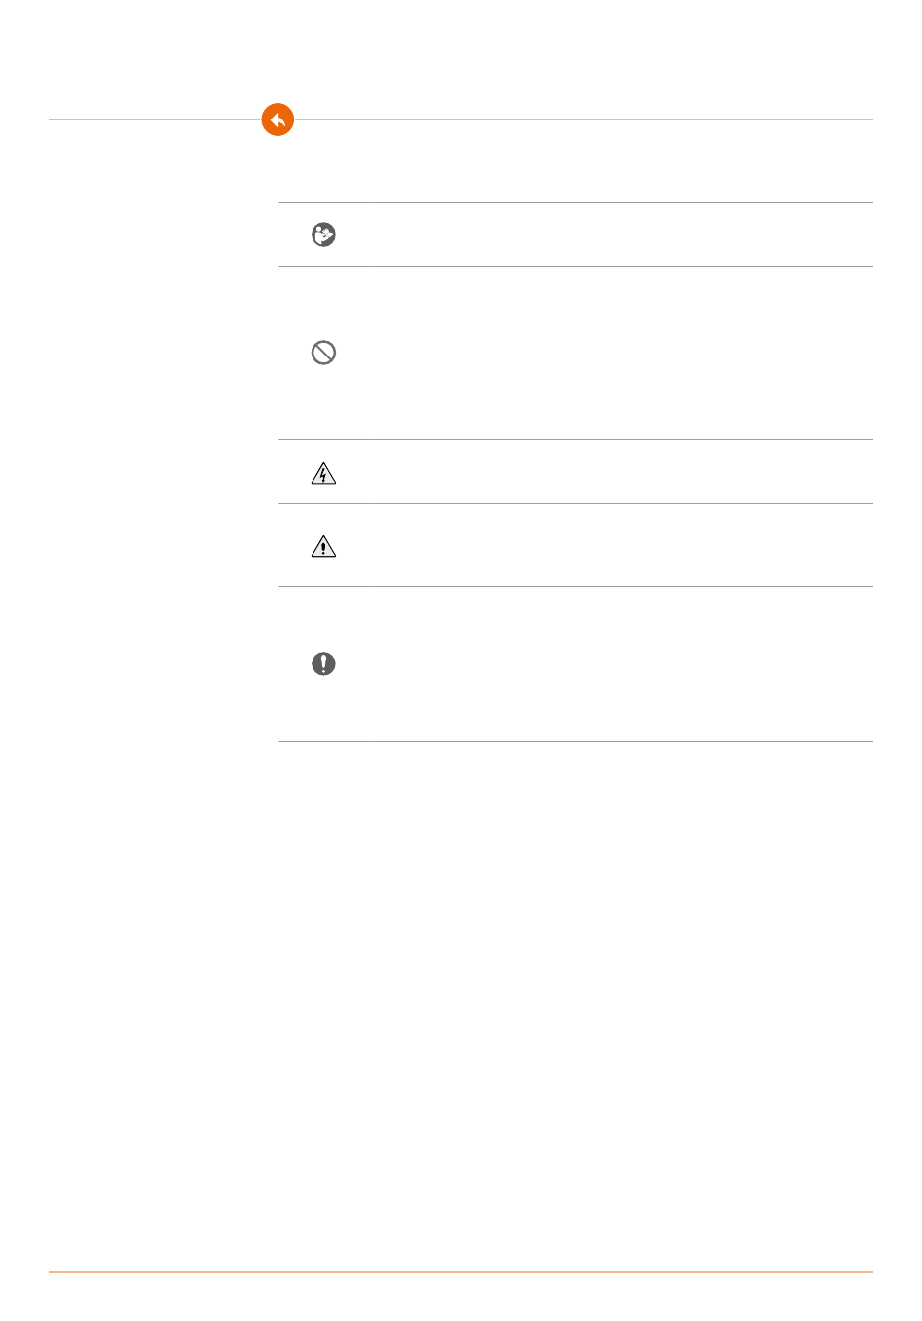Click the mandatory action exclamation circle
The image size is (922, 1321).
(x=323, y=663)
